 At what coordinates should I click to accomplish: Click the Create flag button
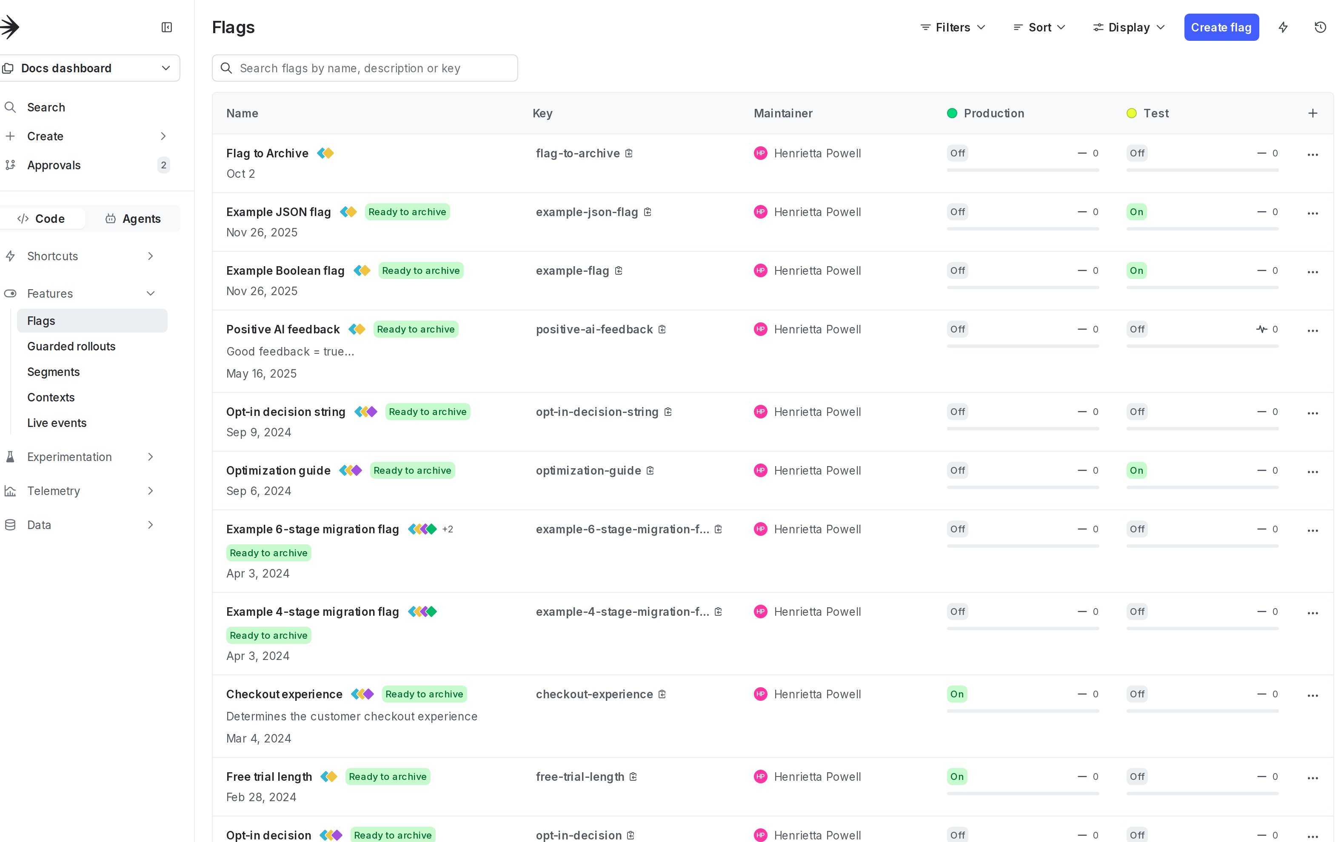coord(1221,27)
